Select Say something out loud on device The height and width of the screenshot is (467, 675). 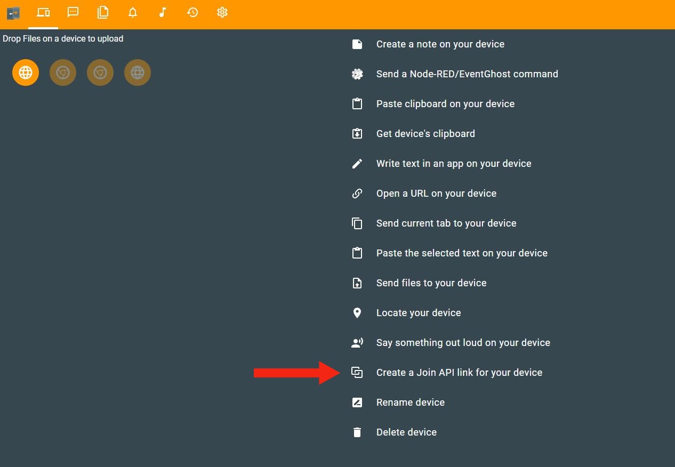click(463, 343)
